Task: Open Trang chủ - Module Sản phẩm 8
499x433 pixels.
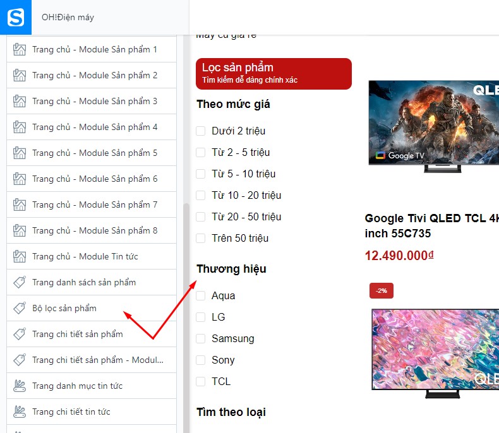Action: [92, 230]
